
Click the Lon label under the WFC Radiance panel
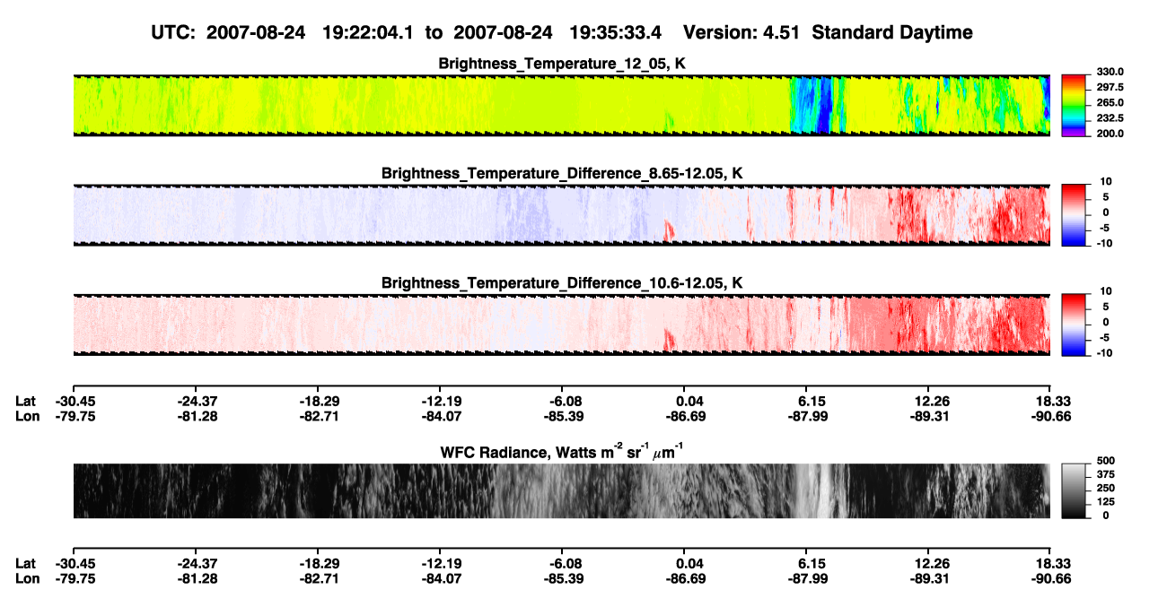point(28,579)
